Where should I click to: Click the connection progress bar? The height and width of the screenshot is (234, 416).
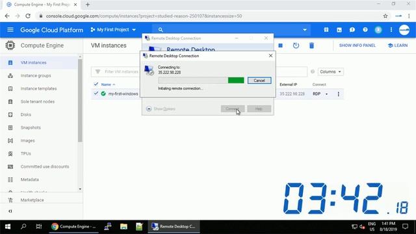pos(201,81)
